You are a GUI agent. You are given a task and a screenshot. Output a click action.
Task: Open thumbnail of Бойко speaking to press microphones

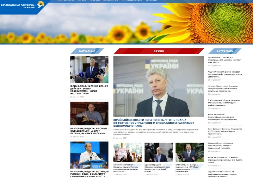[89, 70]
